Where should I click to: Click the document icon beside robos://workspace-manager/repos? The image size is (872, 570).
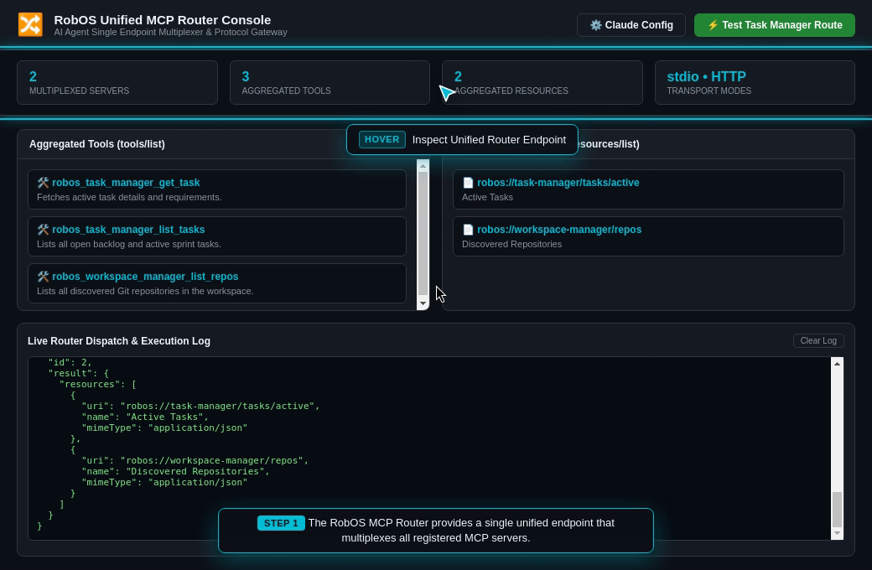(x=468, y=229)
